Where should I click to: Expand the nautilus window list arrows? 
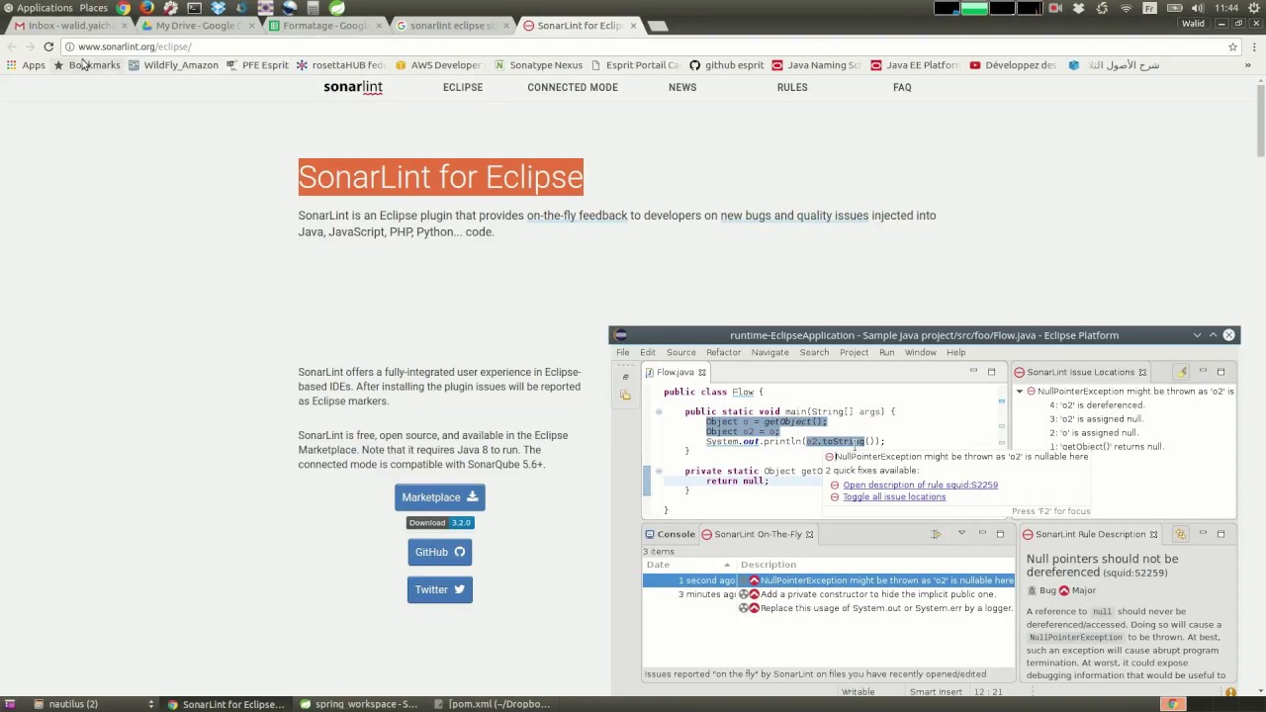click(150, 704)
